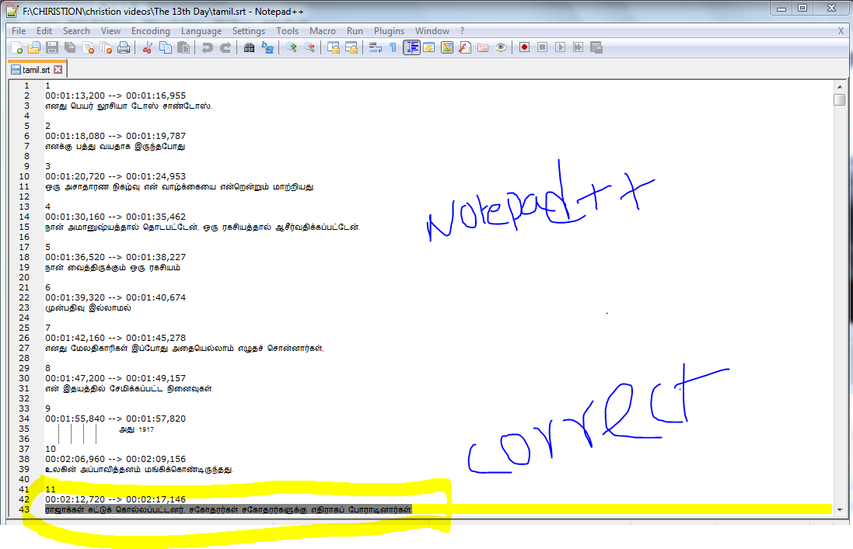
Task: Click the Open file folder icon
Action: 34,48
